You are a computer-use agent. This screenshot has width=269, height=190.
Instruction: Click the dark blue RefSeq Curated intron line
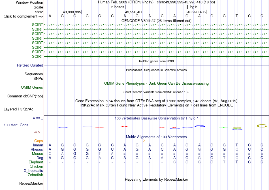click(157, 65)
